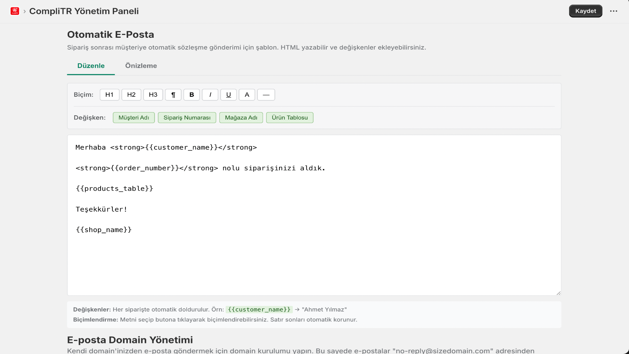Image resolution: width=629 pixels, height=354 pixels.
Task: Switch to the Önizleme tab
Action: [141, 66]
